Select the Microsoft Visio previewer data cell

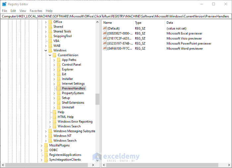(x=184, y=38)
